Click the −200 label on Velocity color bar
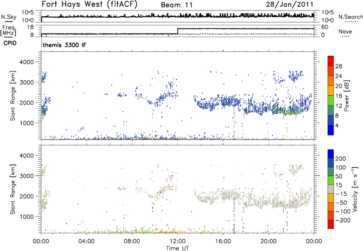The width and height of the screenshot is (363, 251). click(343, 220)
